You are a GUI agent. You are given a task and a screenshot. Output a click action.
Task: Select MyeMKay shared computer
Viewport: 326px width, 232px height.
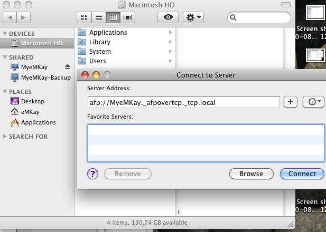coord(34,67)
